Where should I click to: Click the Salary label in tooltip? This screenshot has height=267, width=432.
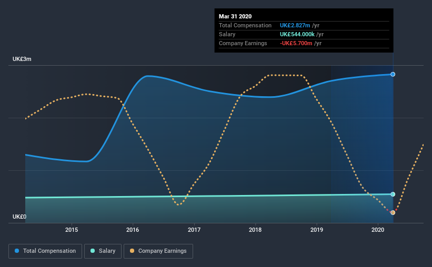[x=227, y=34]
